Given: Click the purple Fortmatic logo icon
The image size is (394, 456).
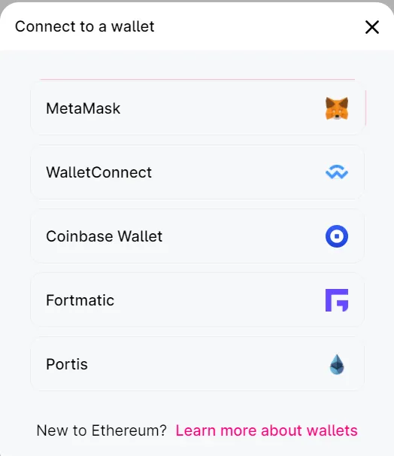Looking at the screenshot, I should click(x=337, y=300).
